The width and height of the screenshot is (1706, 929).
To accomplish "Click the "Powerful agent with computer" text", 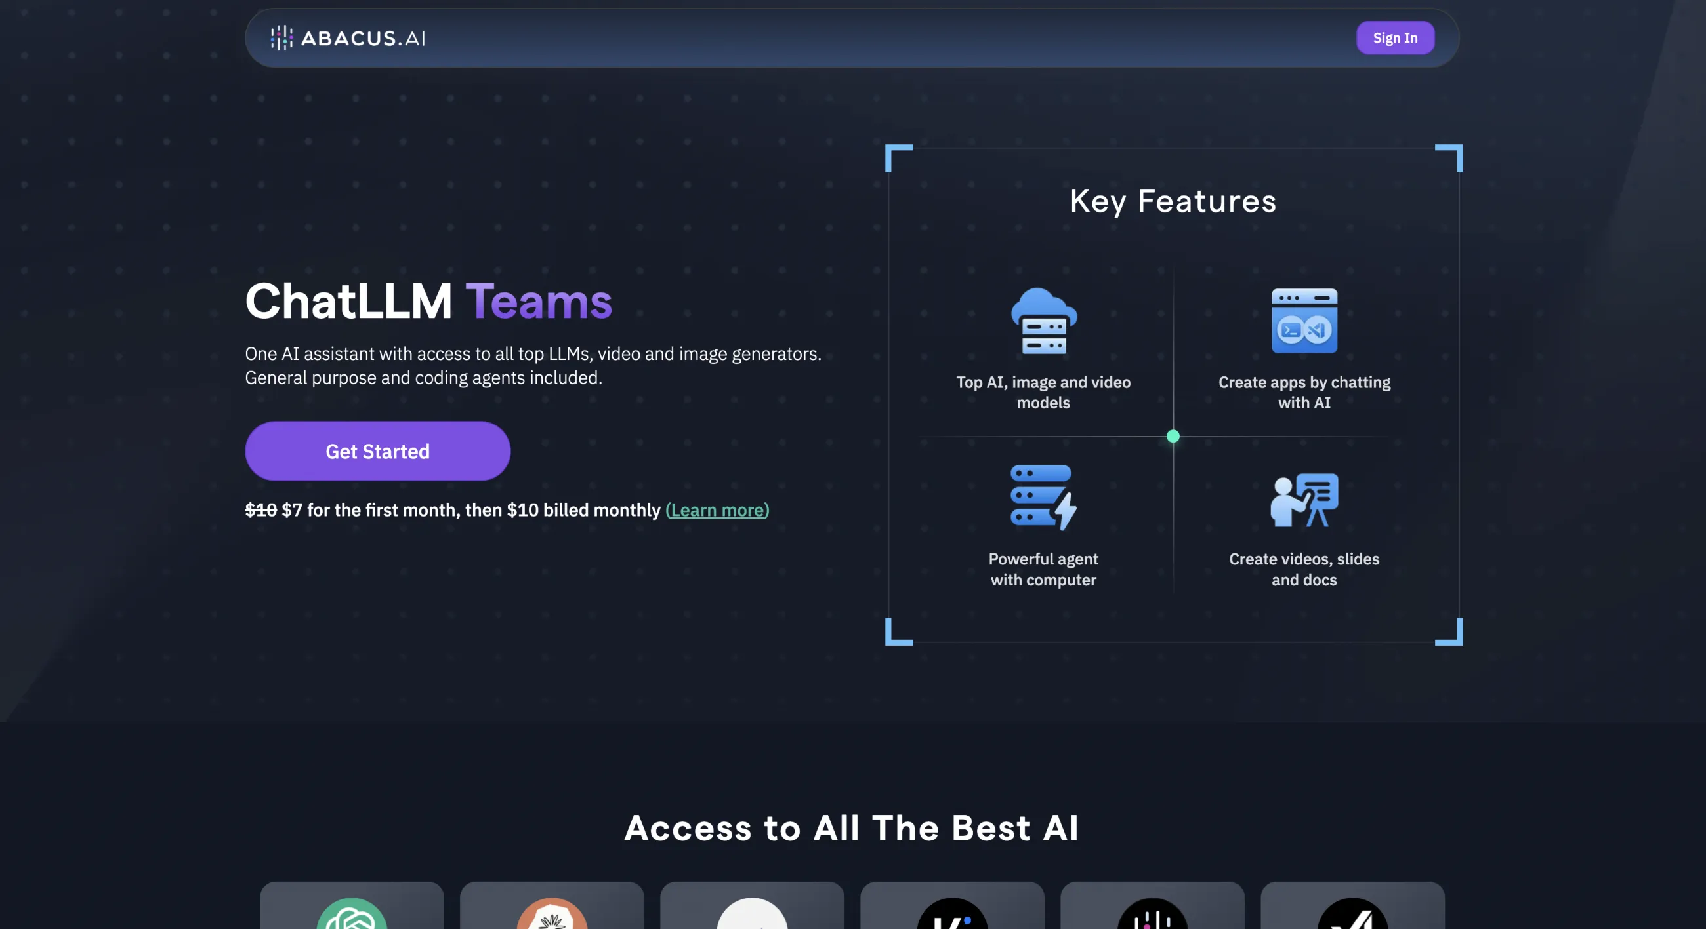I will [x=1044, y=570].
